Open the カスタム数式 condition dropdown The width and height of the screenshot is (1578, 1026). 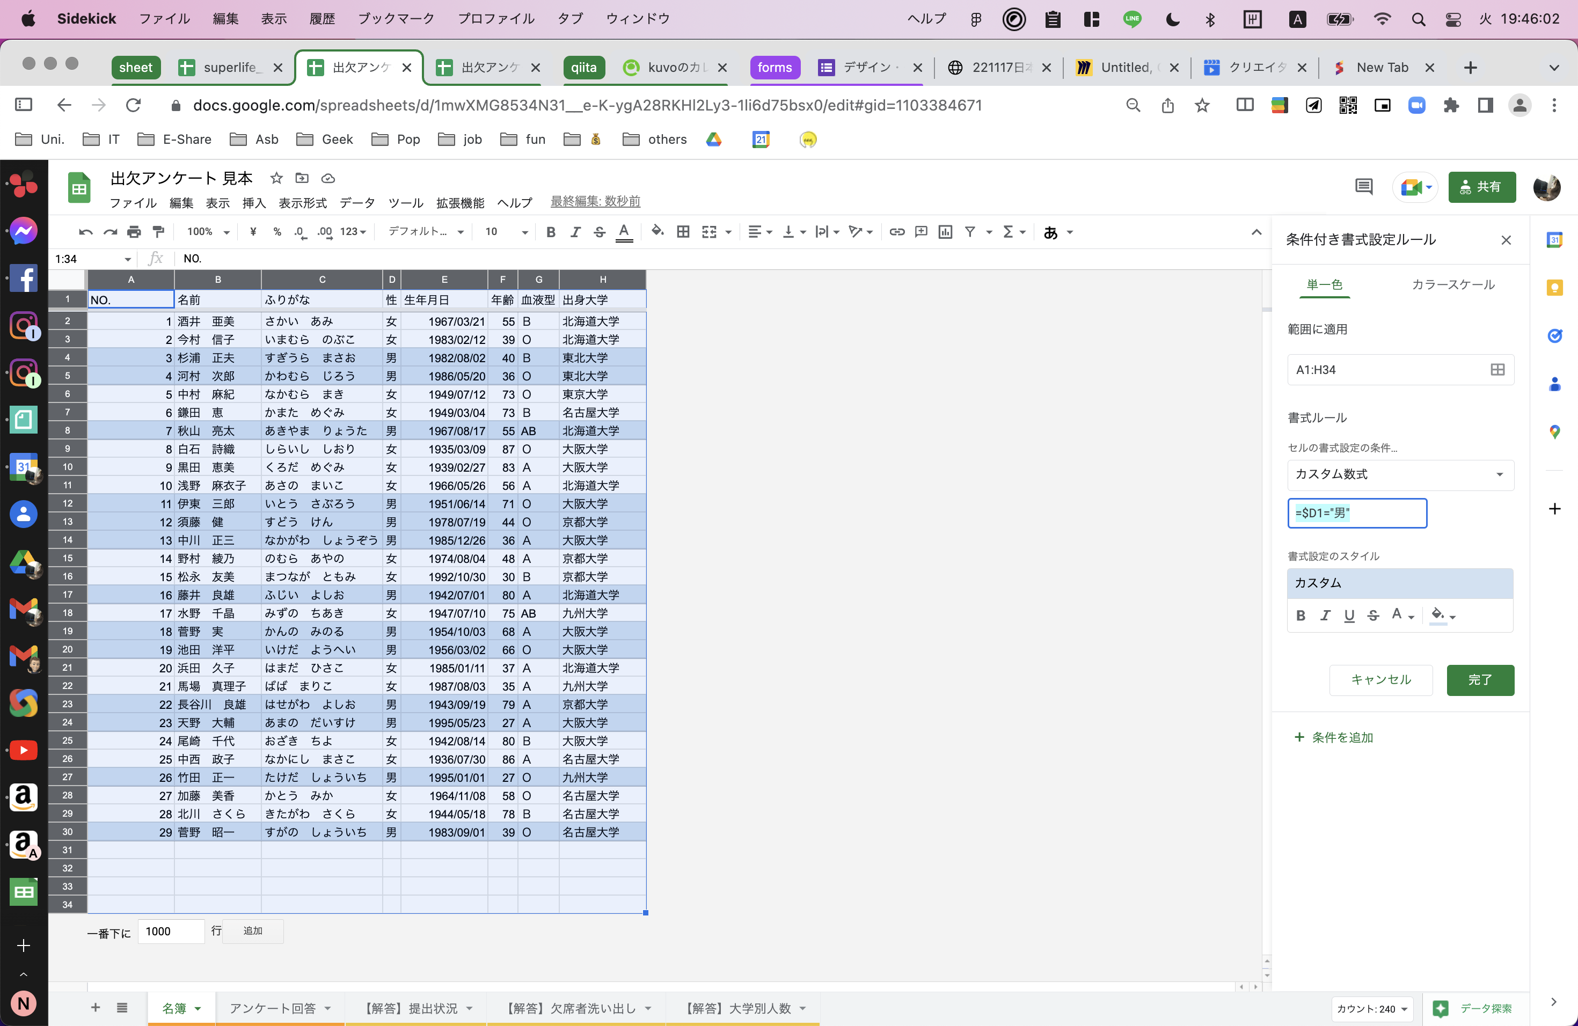click(x=1400, y=474)
